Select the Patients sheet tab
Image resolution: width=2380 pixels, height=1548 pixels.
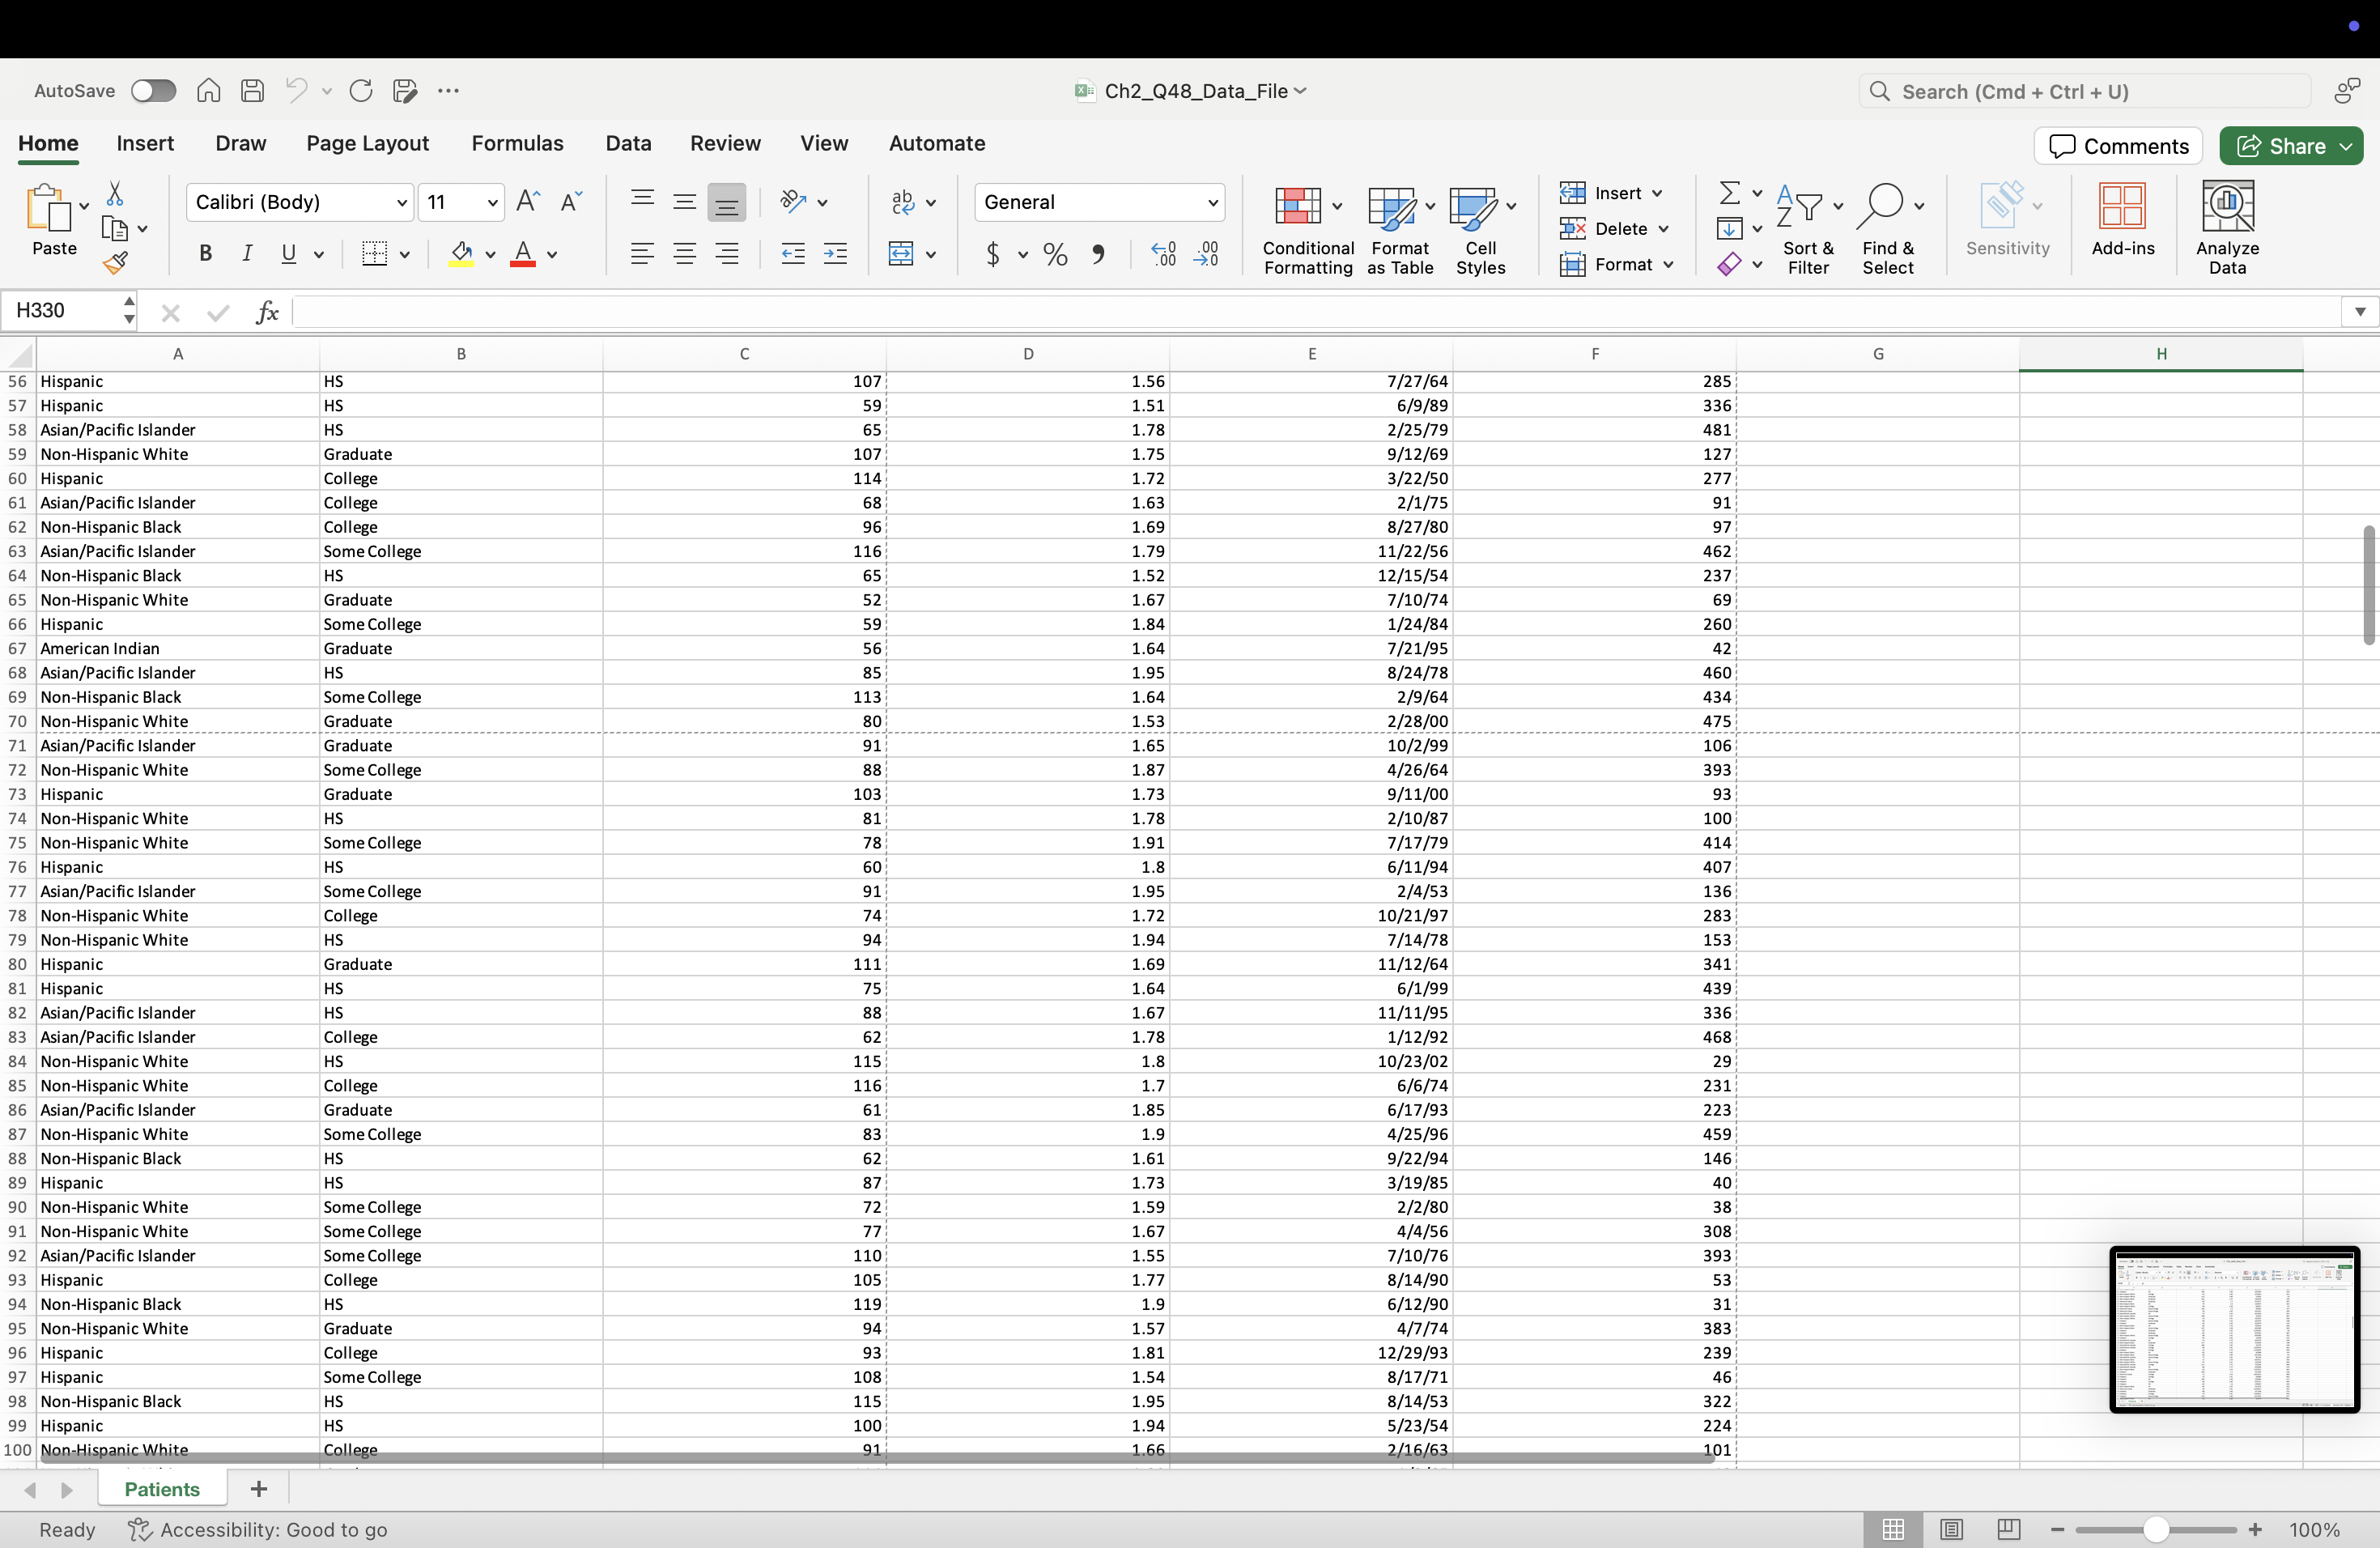(x=162, y=1489)
